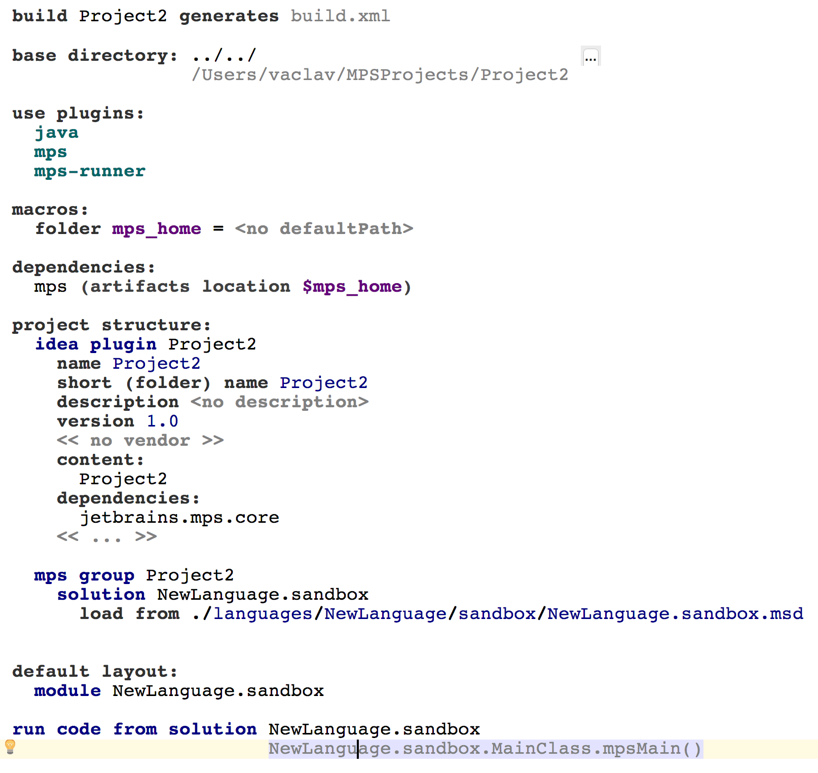This screenshot has width=818, height=773.
Task: Click the << ... >> placeholder under dependencies
Action: click(106, 537)
